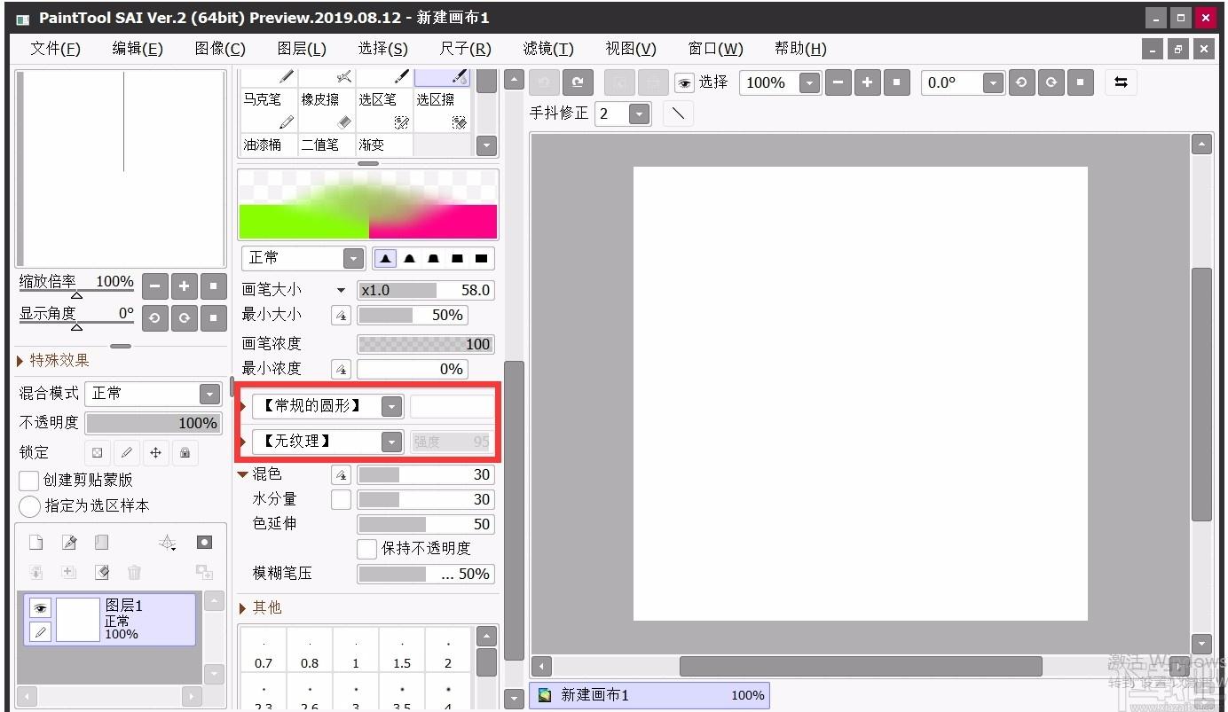The height and width of the screenshot is (712, 1228).
Task: Toggle lock painting on layer
Action: [x=126, y=453]
